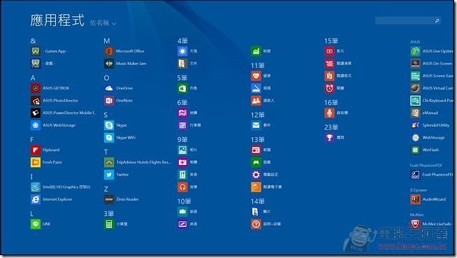Open the Help+Tips question mark app
Viewport: 457px width, 258px height.
(266, 224)
